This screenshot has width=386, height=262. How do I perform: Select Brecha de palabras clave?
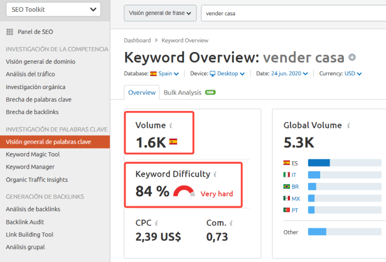coord(39,99)
